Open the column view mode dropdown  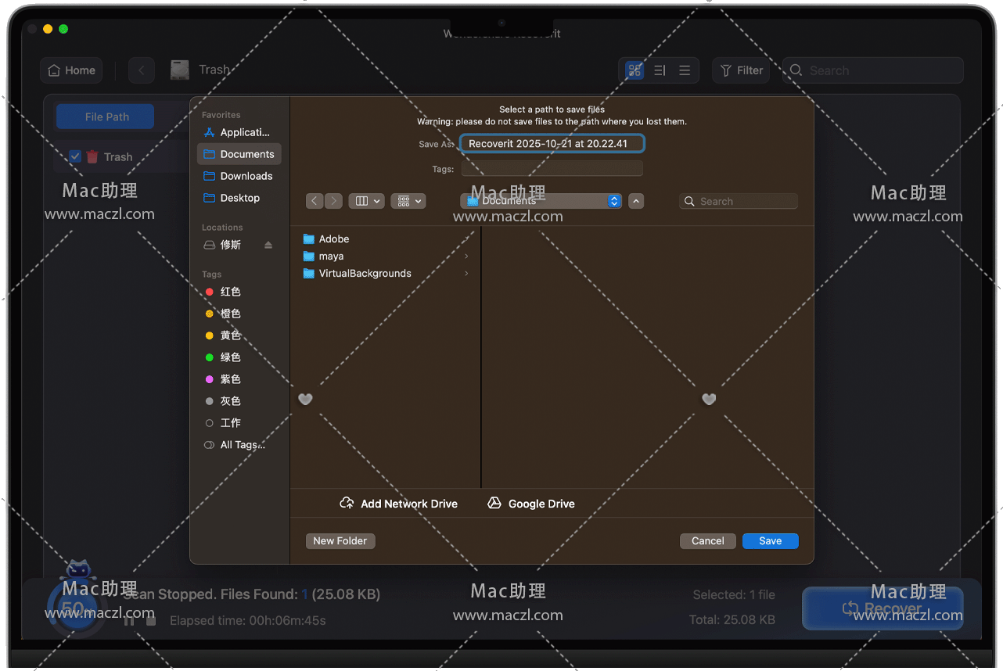(366, 201)
